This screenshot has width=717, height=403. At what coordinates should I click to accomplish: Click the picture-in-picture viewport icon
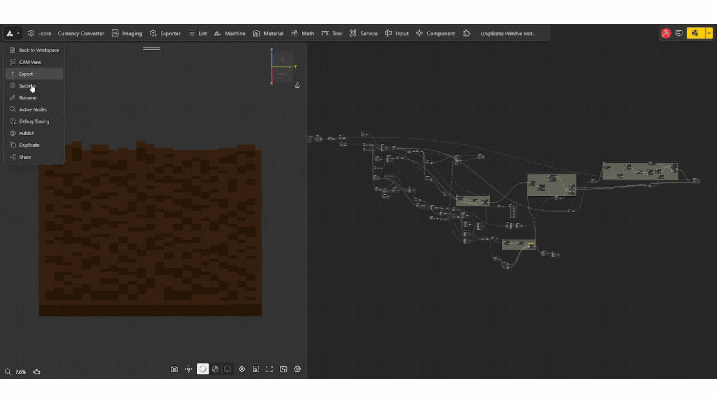(283, 369)
